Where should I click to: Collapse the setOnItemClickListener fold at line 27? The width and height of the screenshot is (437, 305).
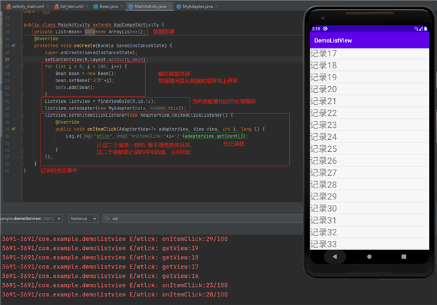point(22,115)
